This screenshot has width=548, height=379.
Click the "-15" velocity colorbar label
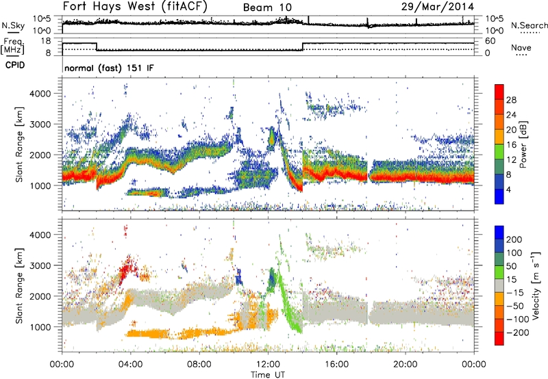point(515,292)
